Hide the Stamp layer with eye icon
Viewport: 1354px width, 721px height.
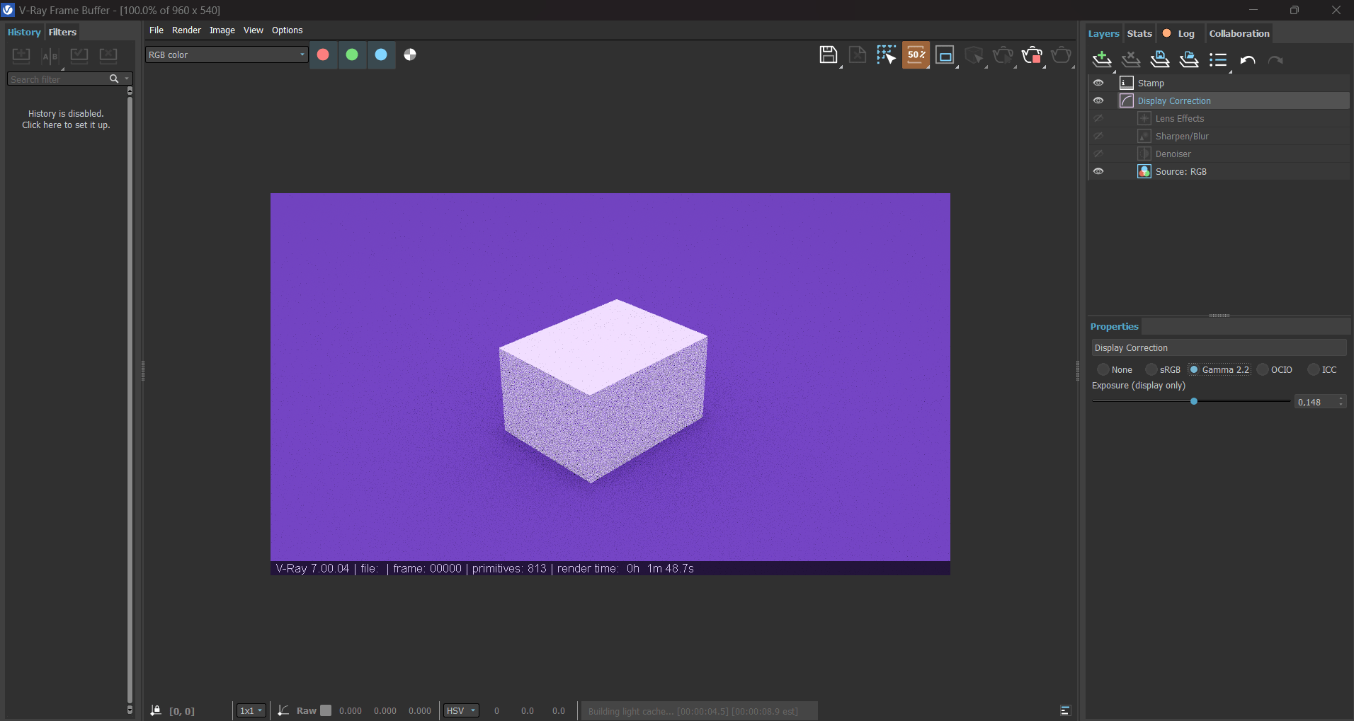click(x=1098, y=83)
